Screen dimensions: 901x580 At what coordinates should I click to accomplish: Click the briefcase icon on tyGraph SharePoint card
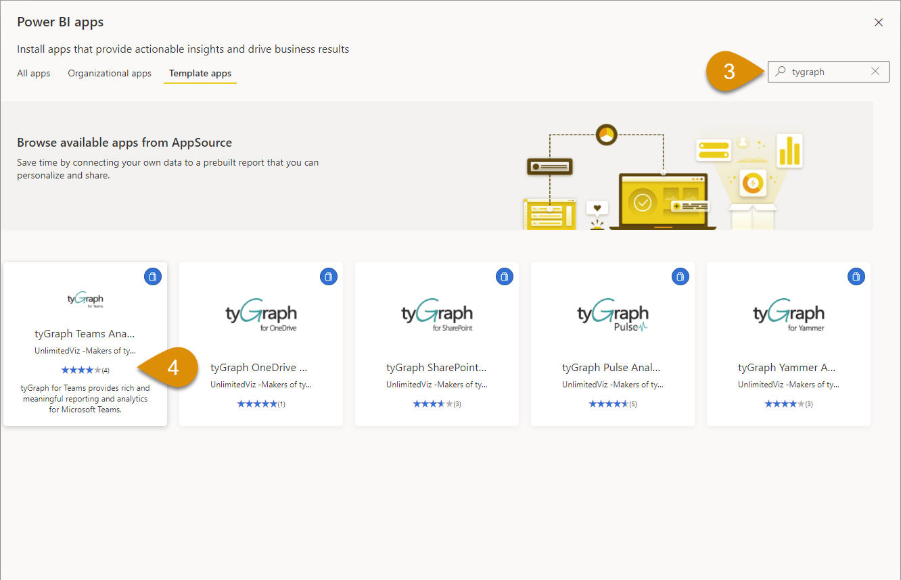(x=504, y=276)
